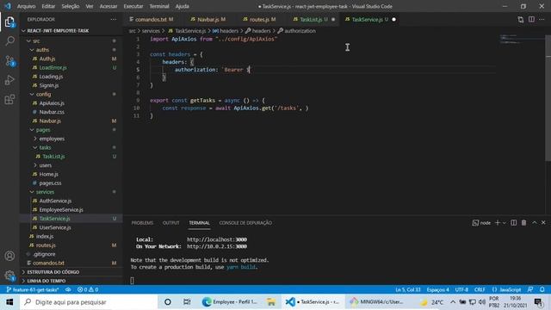
Task: Open UserService.js in the explorer
Action: pos(55,227)
